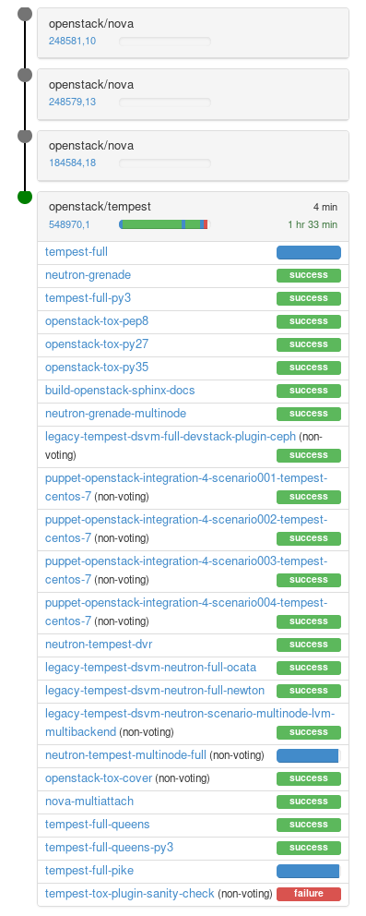Collapse the openstack/tempest panel header

click(193, 216)
